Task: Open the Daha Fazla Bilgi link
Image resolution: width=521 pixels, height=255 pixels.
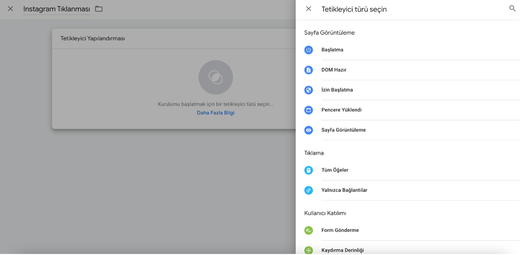Action: [x=216, y=113]
